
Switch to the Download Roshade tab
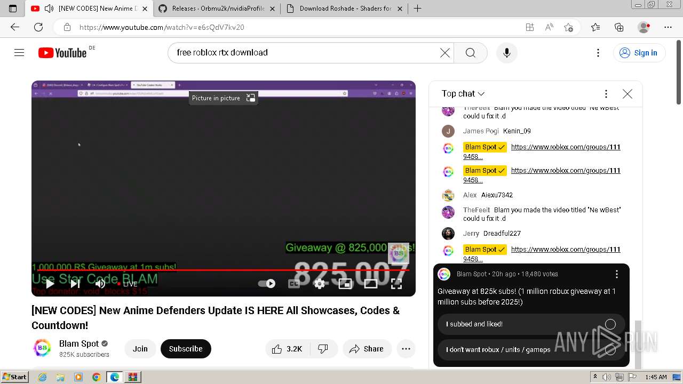coord(345,9)
